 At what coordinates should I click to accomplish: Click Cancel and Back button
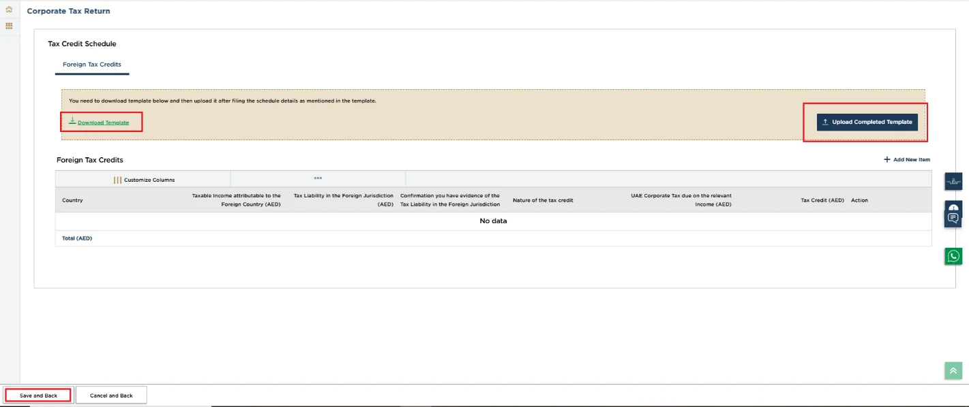coord(111,395)
